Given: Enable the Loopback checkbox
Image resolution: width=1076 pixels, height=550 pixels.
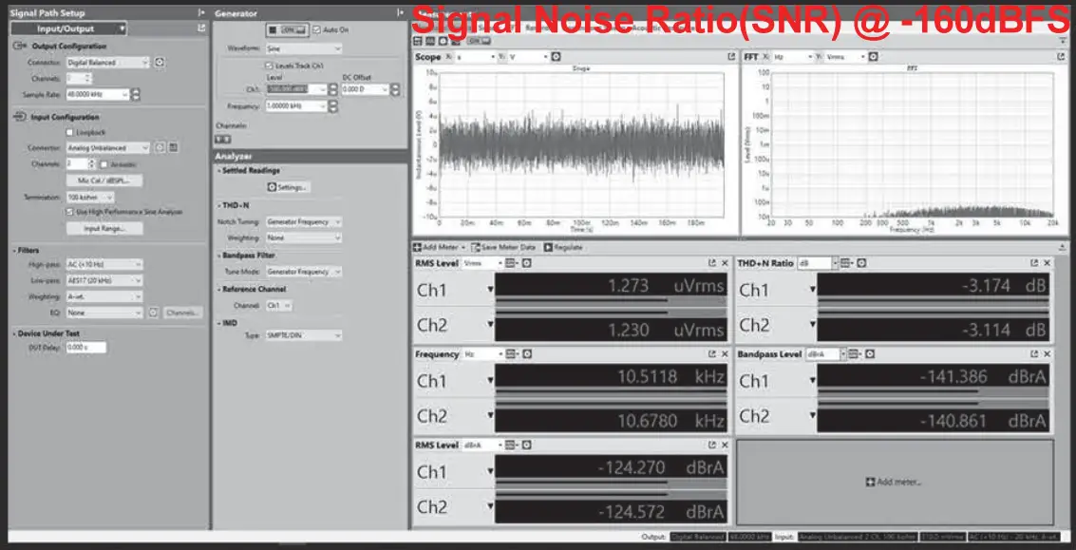Looking at the screenshot, I should coord(69,132).
